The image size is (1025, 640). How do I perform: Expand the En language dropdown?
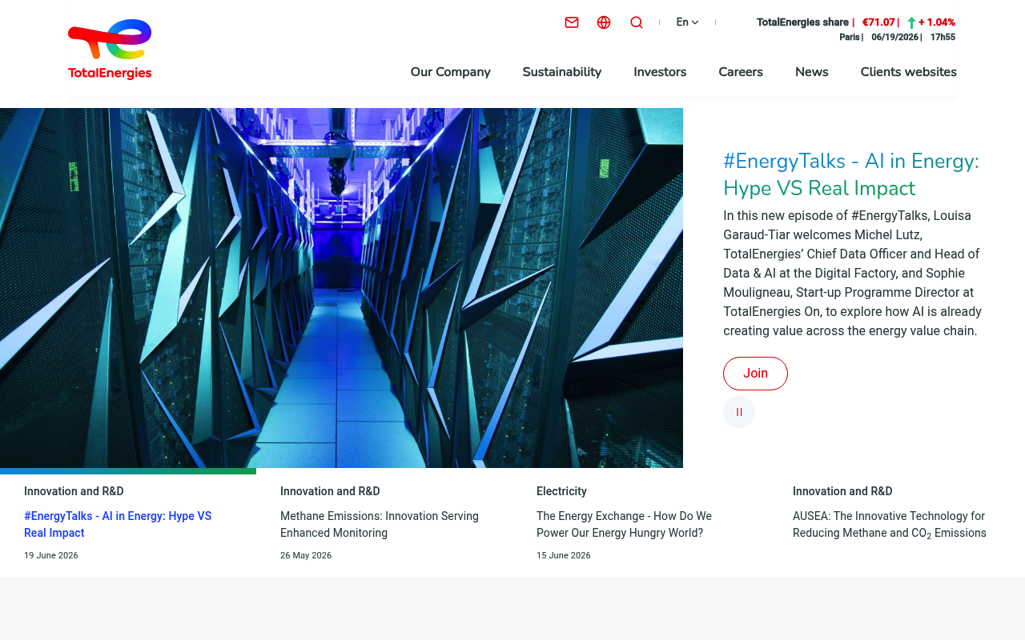pyautogui.click(x=687, y=22)
